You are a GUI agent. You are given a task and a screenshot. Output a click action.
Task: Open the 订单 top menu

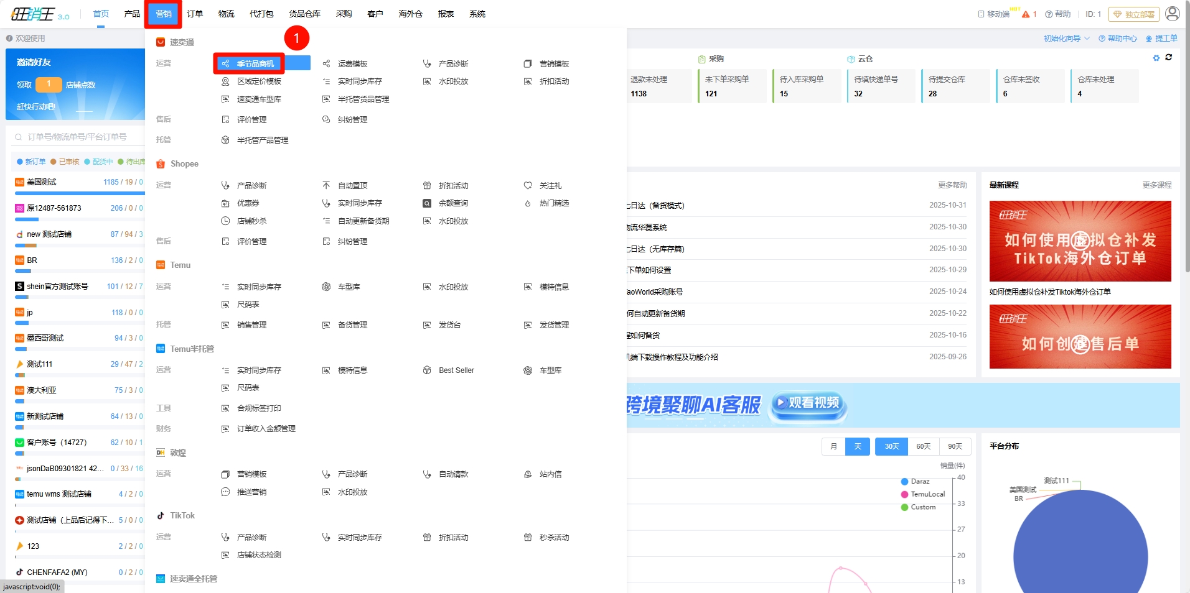tap(195, 14)
